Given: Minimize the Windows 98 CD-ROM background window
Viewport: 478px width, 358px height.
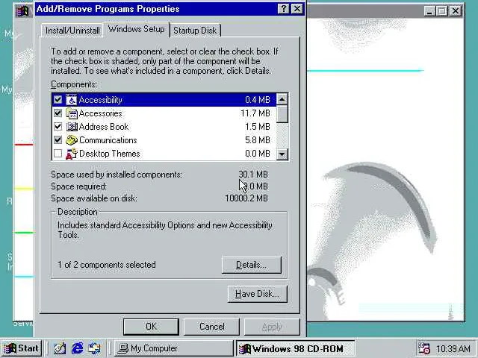Looking at the screenshot, I should pos(429,11).
